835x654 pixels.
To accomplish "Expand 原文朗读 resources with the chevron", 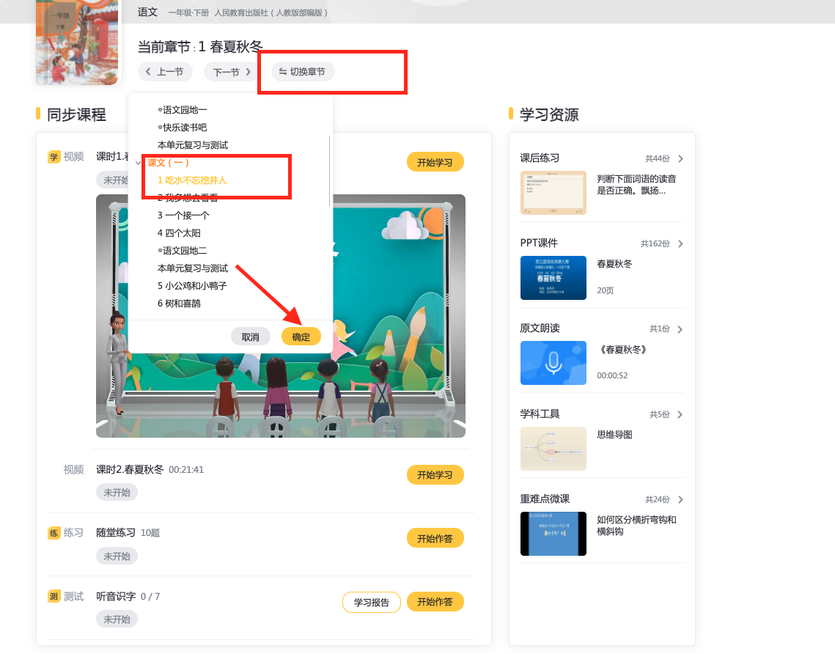I will pyautogui.click(x=680, y=328).
